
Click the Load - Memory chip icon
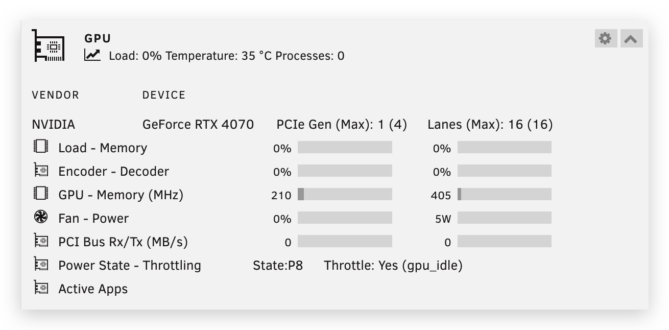pos(41,147)
